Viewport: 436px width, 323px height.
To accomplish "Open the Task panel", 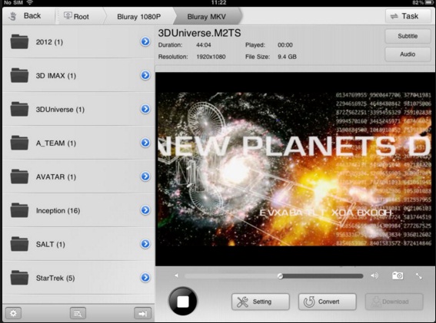I will click(408, 16).
